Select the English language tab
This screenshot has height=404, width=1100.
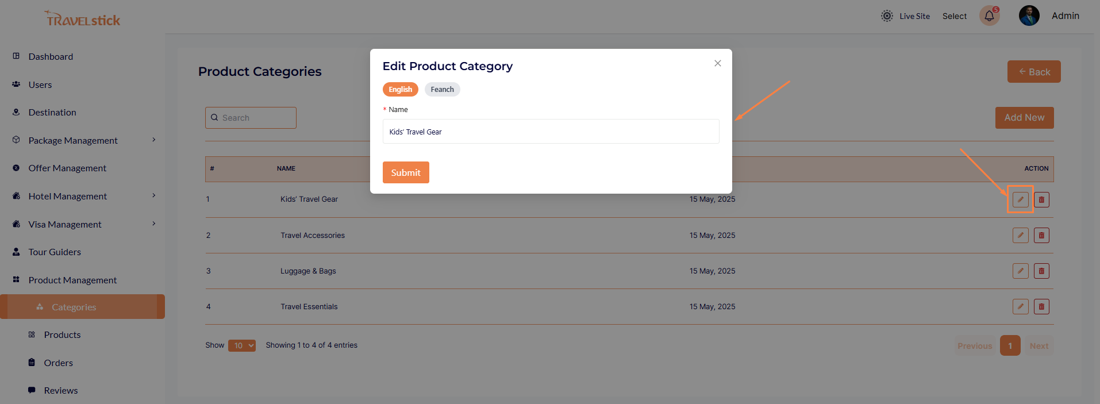point(400,89)
